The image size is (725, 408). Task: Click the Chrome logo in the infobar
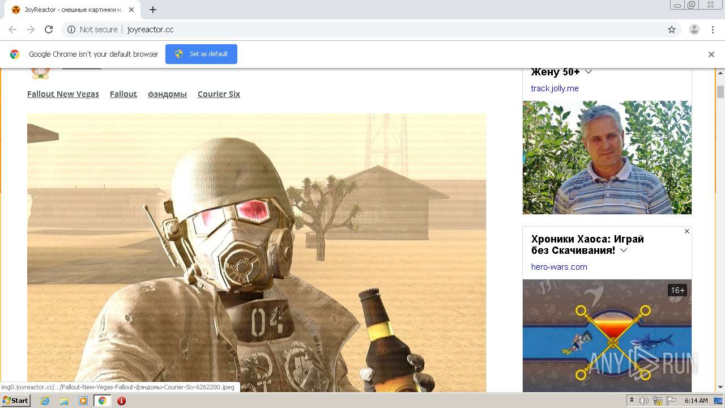pyautogui.click(x=15, y=54)
